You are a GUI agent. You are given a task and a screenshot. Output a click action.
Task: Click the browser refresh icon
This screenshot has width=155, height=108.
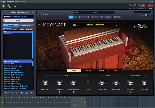coord(27,93)
